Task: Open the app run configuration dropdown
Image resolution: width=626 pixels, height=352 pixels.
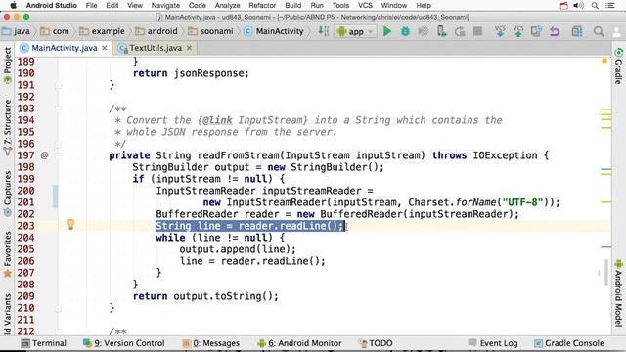Action: [355, 31]
